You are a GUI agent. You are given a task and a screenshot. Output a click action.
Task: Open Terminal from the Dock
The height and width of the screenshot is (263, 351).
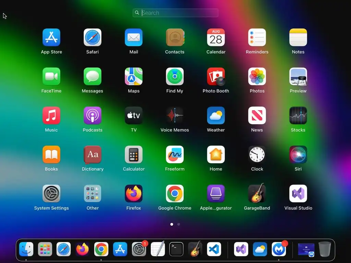tap(177, 249)
